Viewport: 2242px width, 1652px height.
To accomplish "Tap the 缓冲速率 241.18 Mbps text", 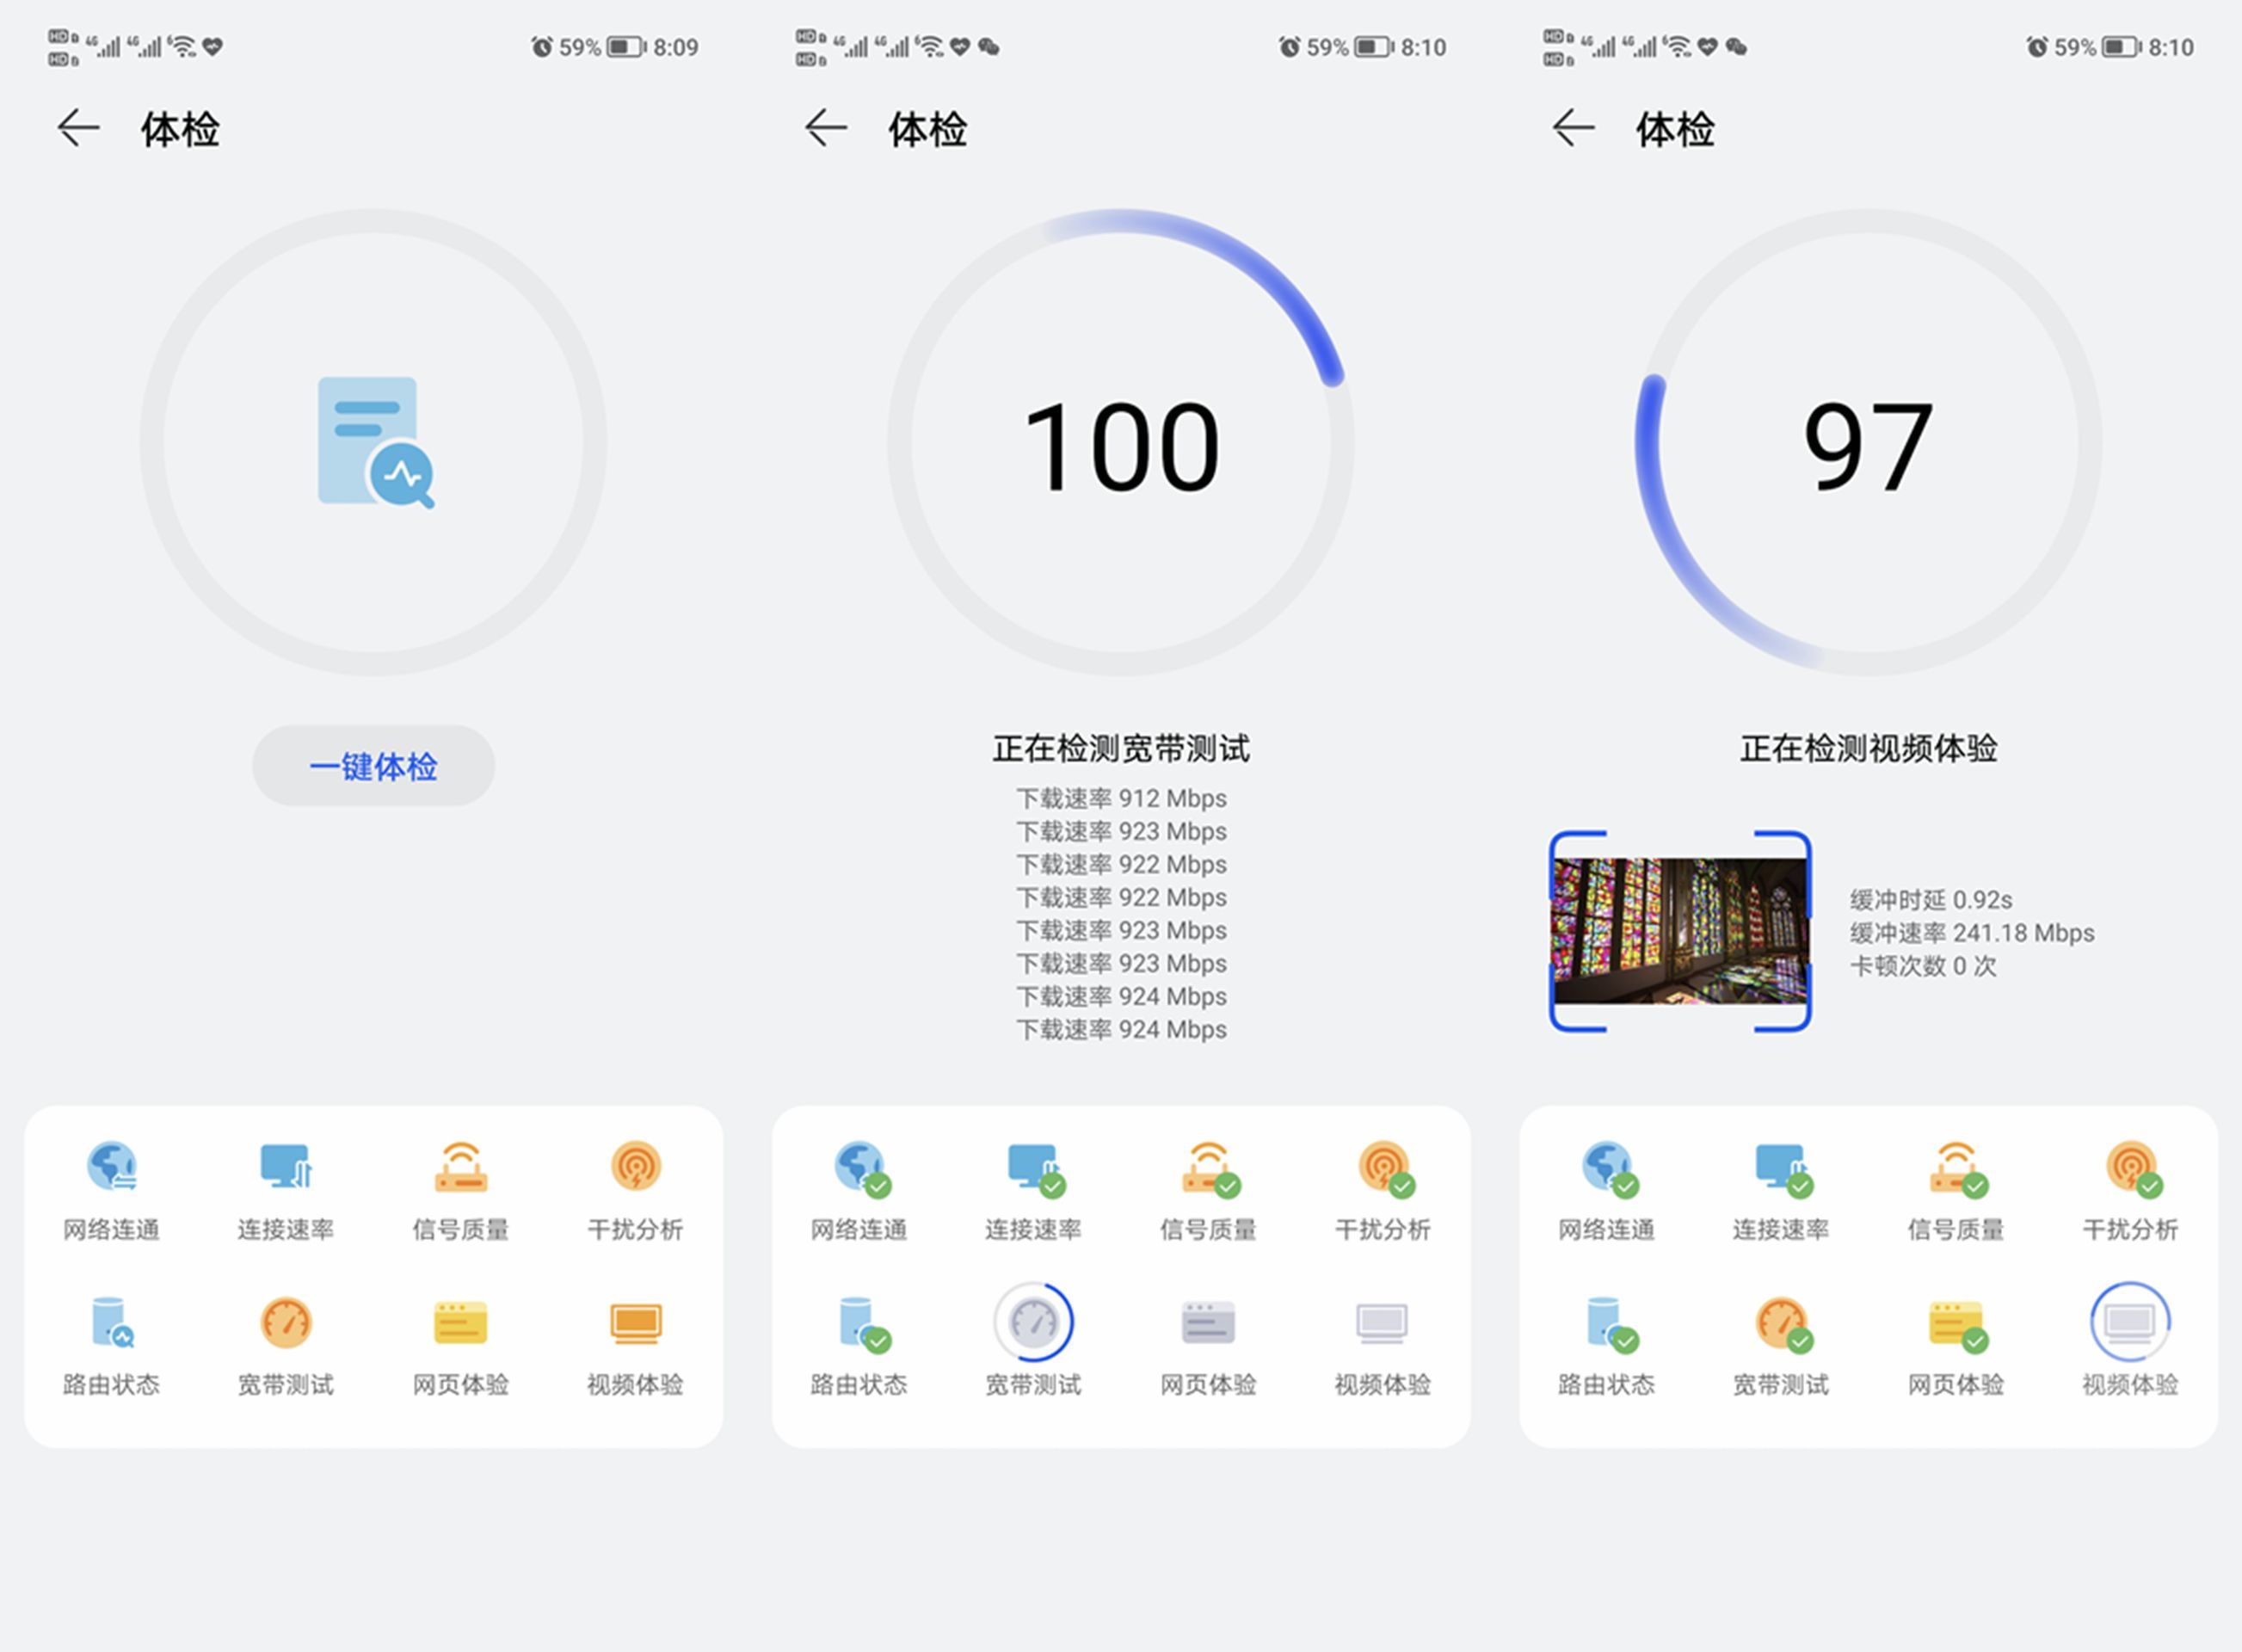I will click(1972, 932).
